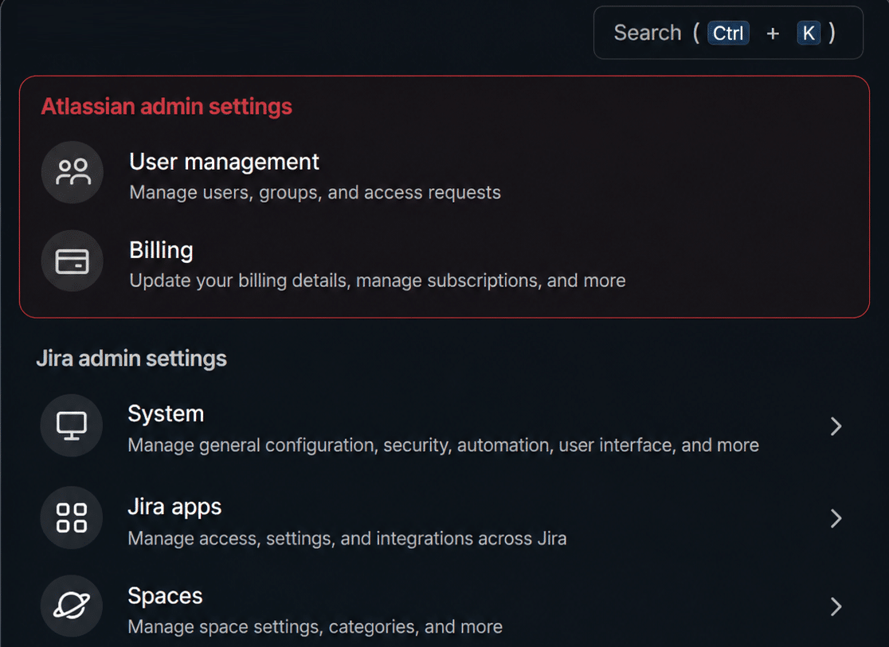Screen dimensions: 889x647
Task: Click the System monitor icon
Action: [72, 425]
